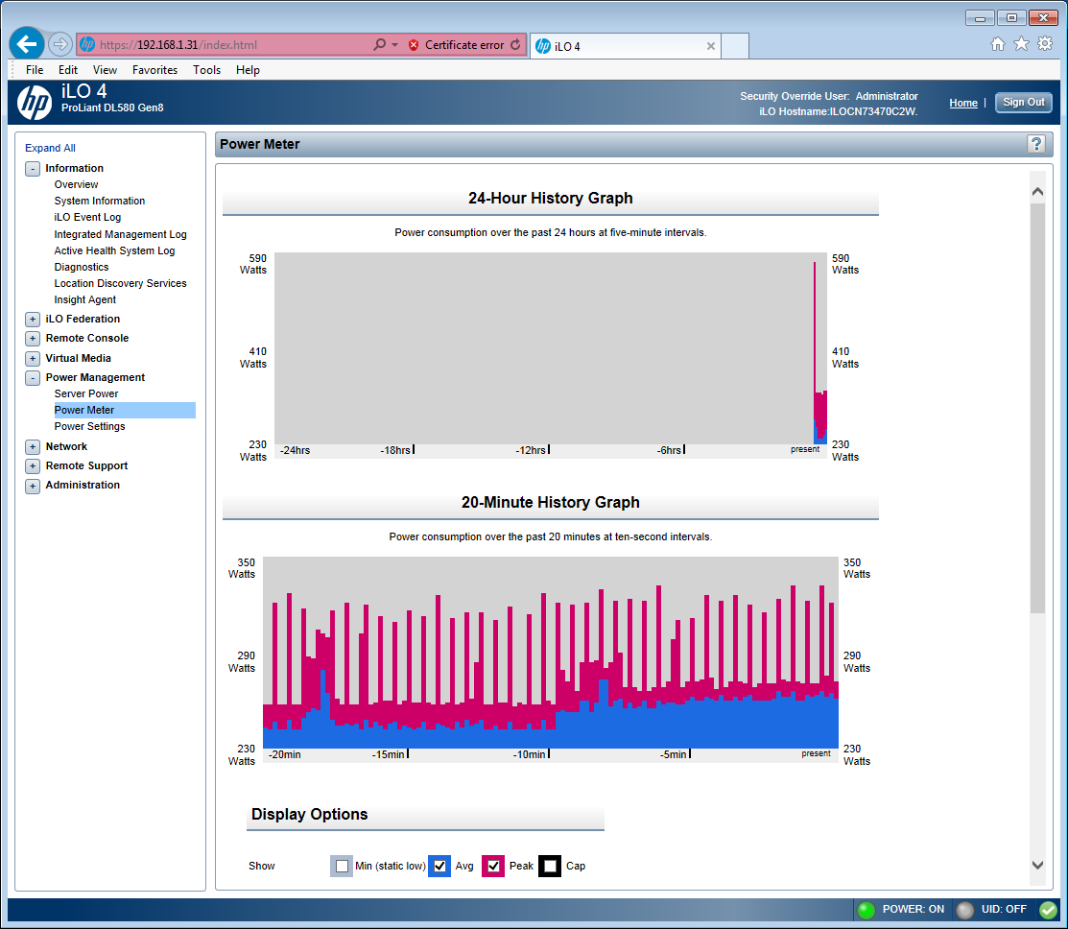Viewport: 1068px width, 929px height.
Task: Click the content pane scrollbar thumb
Action: click(1037, 409)
